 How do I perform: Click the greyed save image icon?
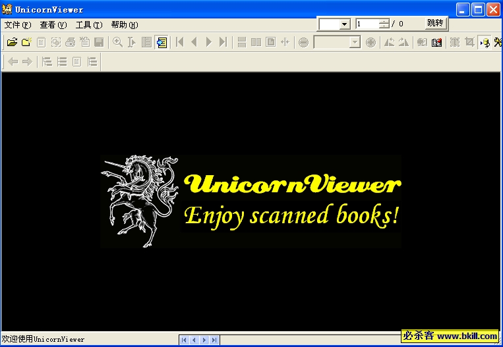coord(99,42)
